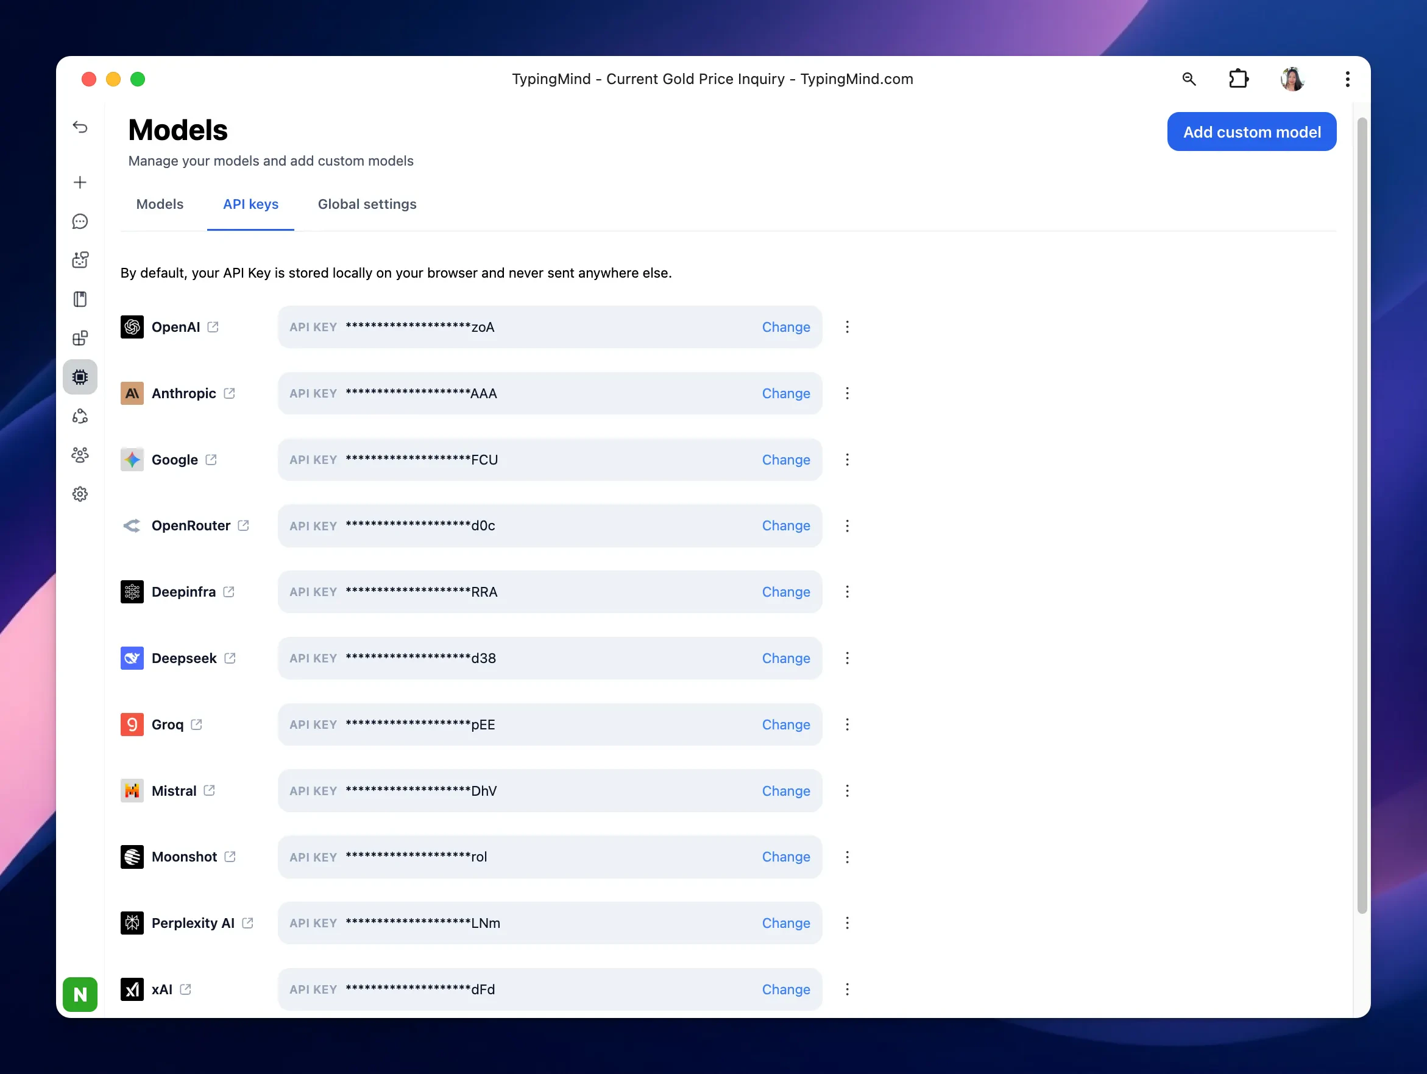
Task: Change the Moonshot API key
Action: coord(786,857)
